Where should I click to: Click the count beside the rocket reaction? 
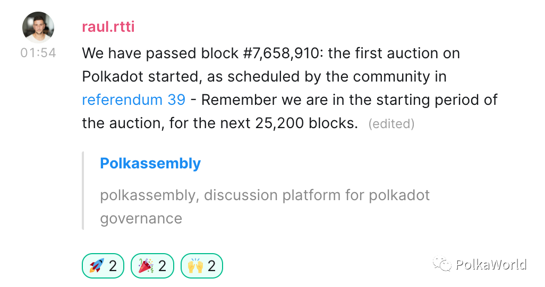(x=113, y=266)
